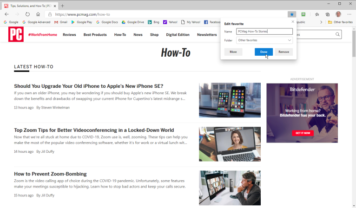Open the Facebook bookmark
The width and height of the screenshot is (356, 208).
[x=212, y=22]
